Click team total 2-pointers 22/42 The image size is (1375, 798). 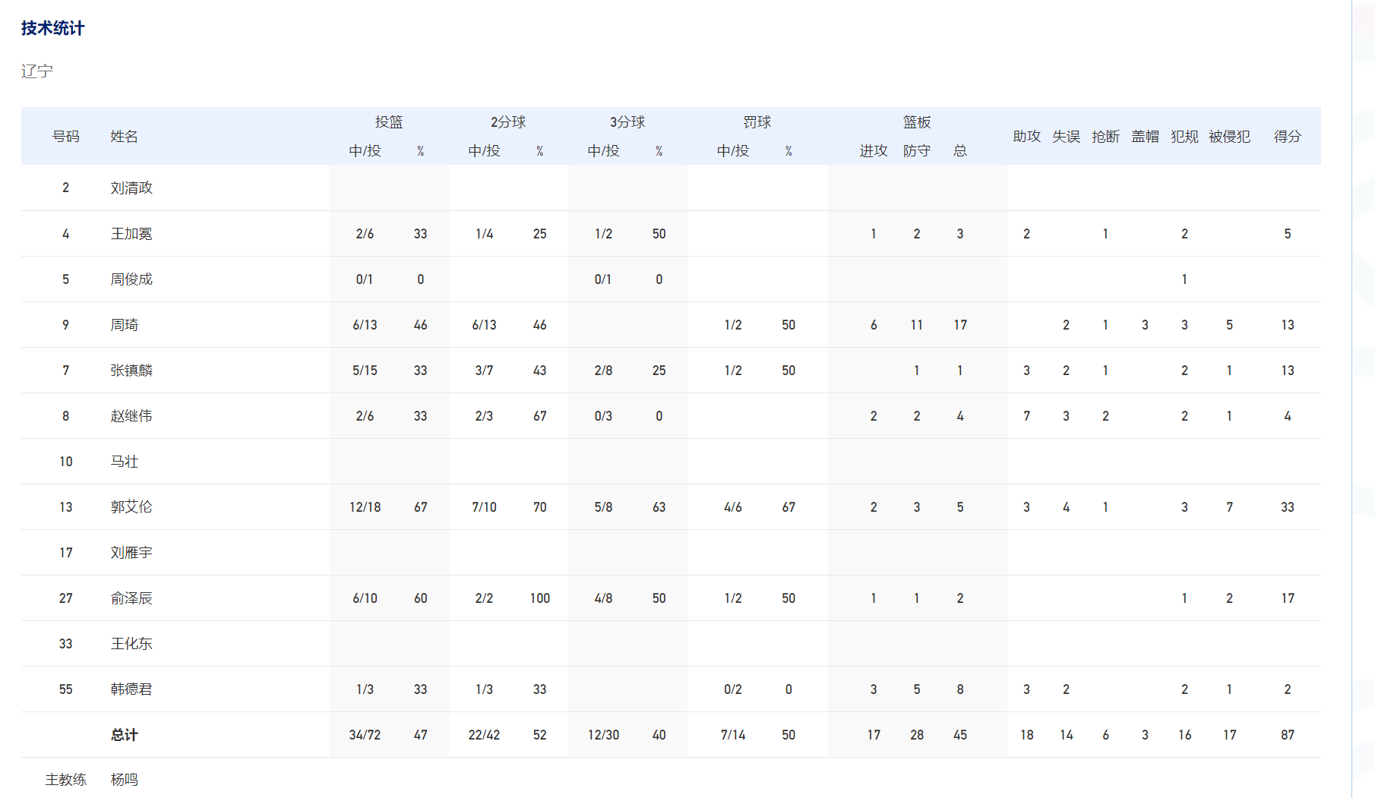pos(484,735)
